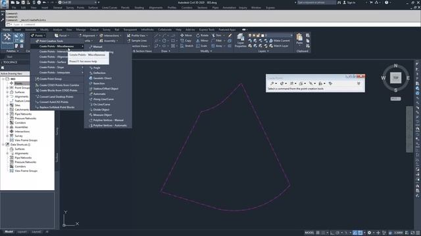The image size is (421, 236).
Task: Switch to the Survey ribbon tab
Action: (x=107, y=29)
